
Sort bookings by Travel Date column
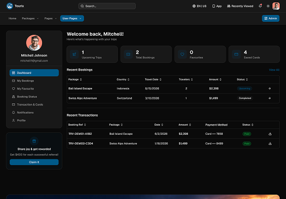point(153,80)
